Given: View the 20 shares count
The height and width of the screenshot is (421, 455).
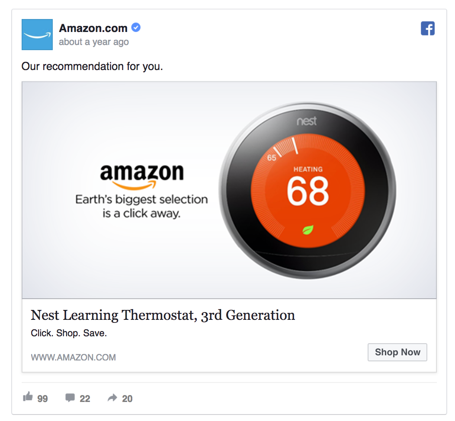Looking at the screenshot, I should pyautogui.click(x=127, y=399).
